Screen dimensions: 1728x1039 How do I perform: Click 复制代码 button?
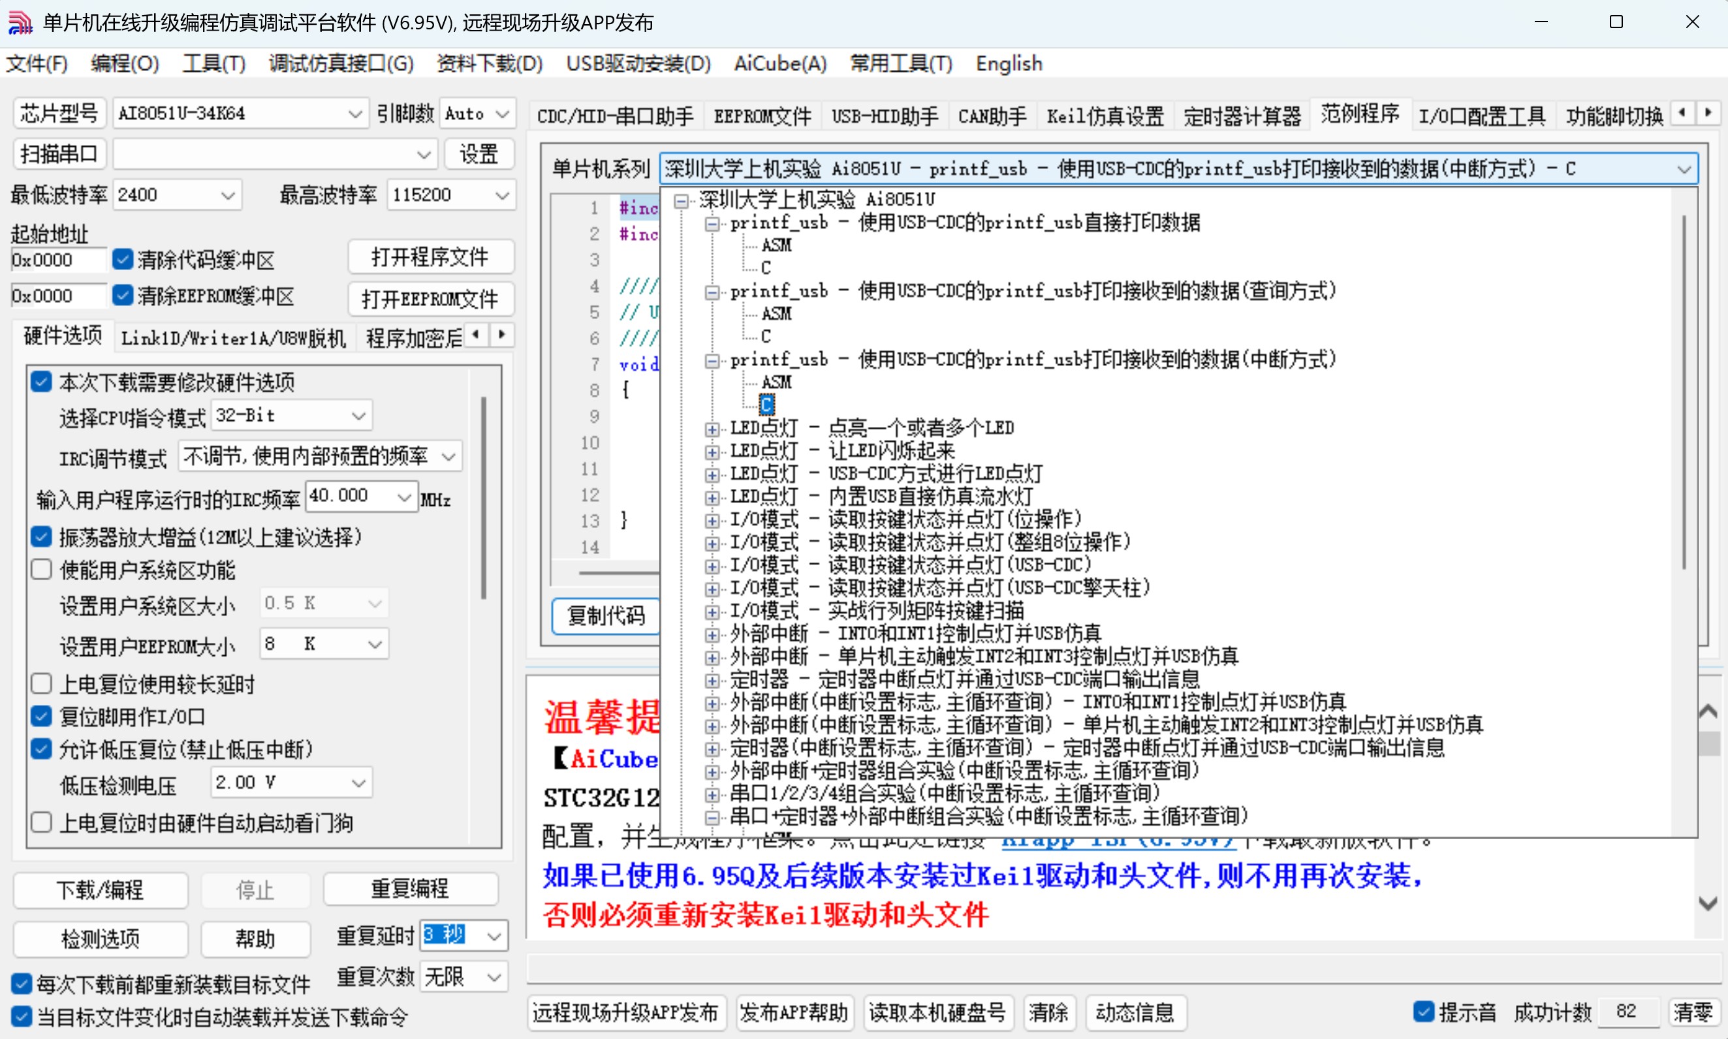click(x=606, y=615)
